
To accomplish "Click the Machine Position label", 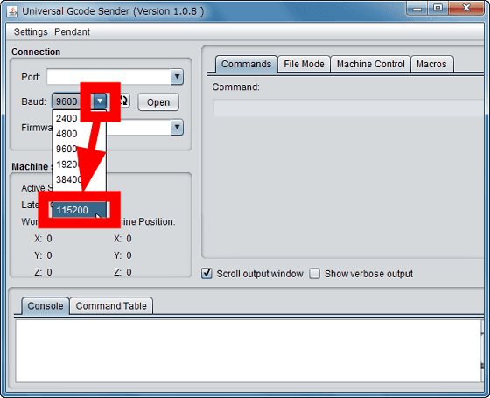I will [148, 222].
